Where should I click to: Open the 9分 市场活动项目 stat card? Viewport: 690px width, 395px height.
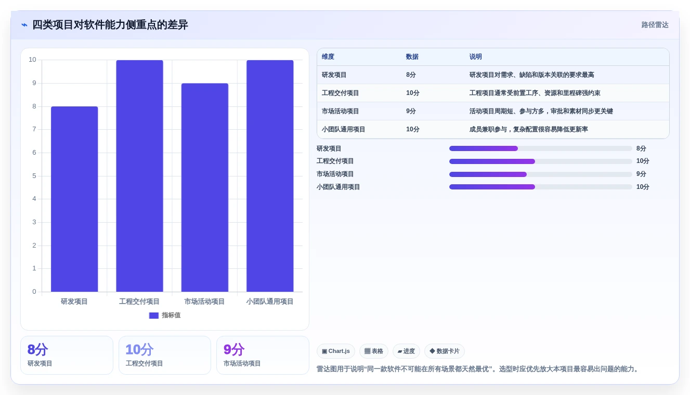tap(263, 355)
